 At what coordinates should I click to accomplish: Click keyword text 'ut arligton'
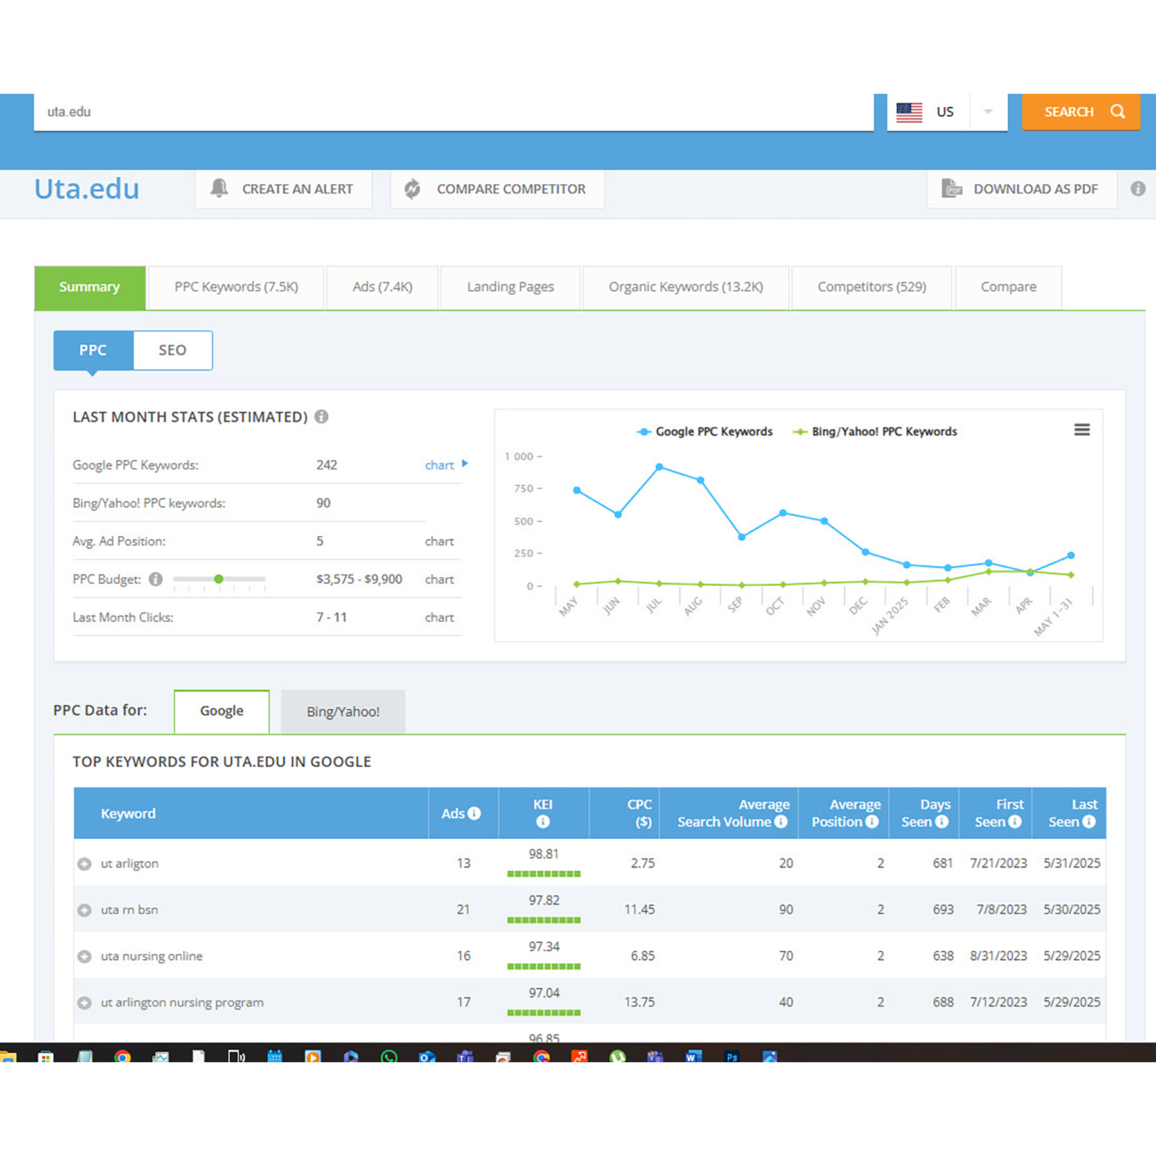pyautogui.click(x=130, y=864)
